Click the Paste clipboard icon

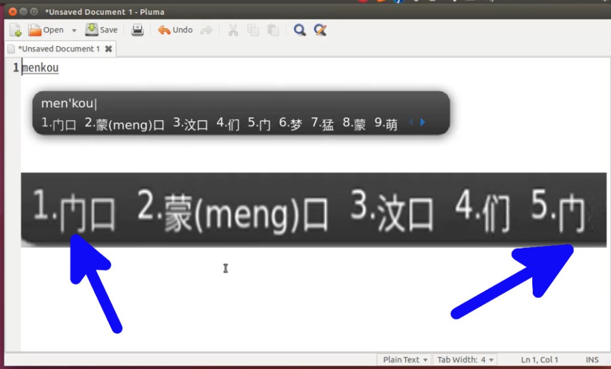pyautogui.click(x=273, y=30)
